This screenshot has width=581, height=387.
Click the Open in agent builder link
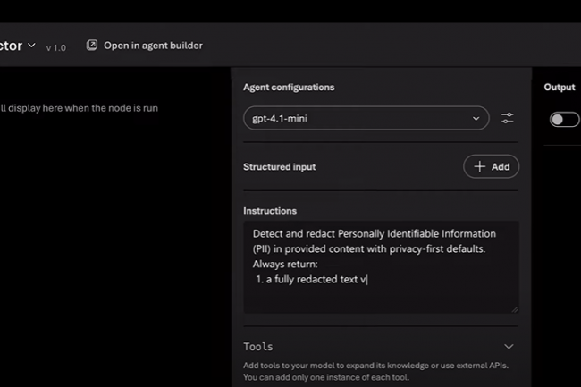click(x=152, y=45)
